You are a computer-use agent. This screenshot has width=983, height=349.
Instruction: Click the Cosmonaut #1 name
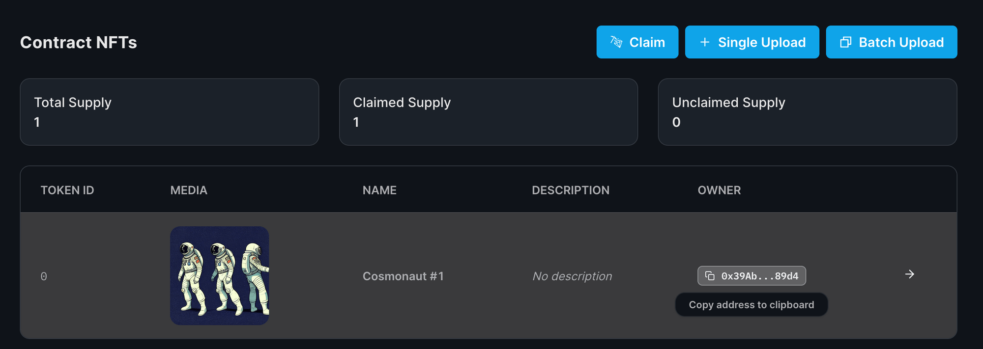[x=403, y=276]
